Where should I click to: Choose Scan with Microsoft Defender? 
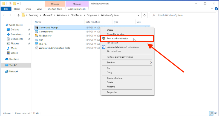[123, 47]
